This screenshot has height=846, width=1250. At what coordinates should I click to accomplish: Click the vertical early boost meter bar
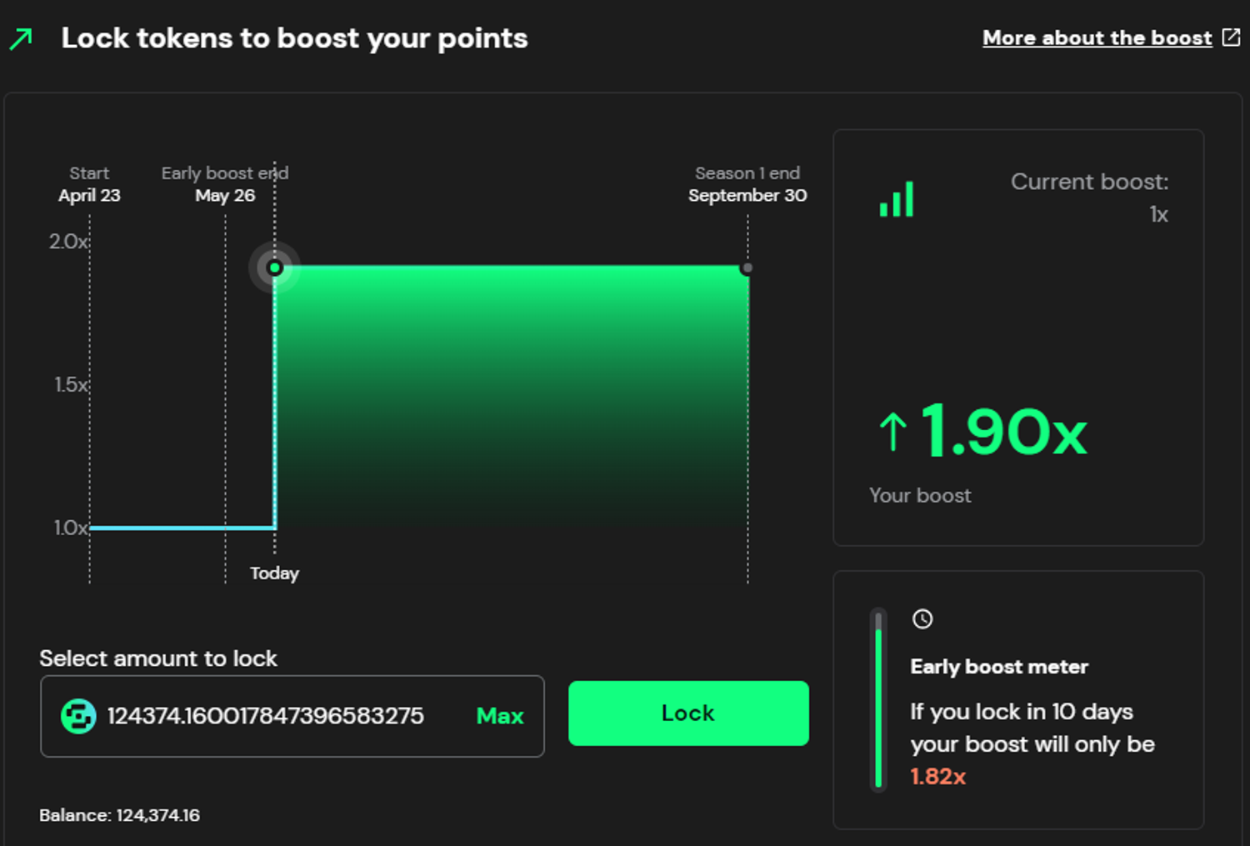(x=878, y=700)
